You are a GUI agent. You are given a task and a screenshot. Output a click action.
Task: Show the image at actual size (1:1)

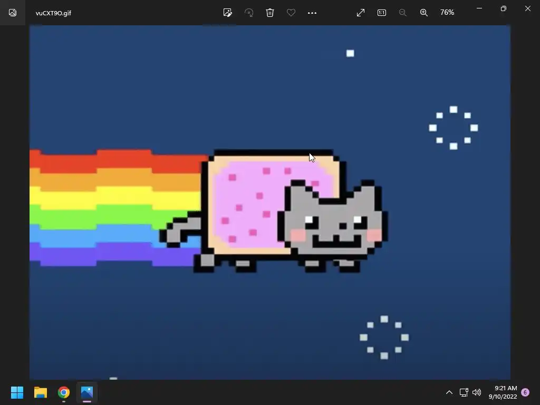click(382, 13)
